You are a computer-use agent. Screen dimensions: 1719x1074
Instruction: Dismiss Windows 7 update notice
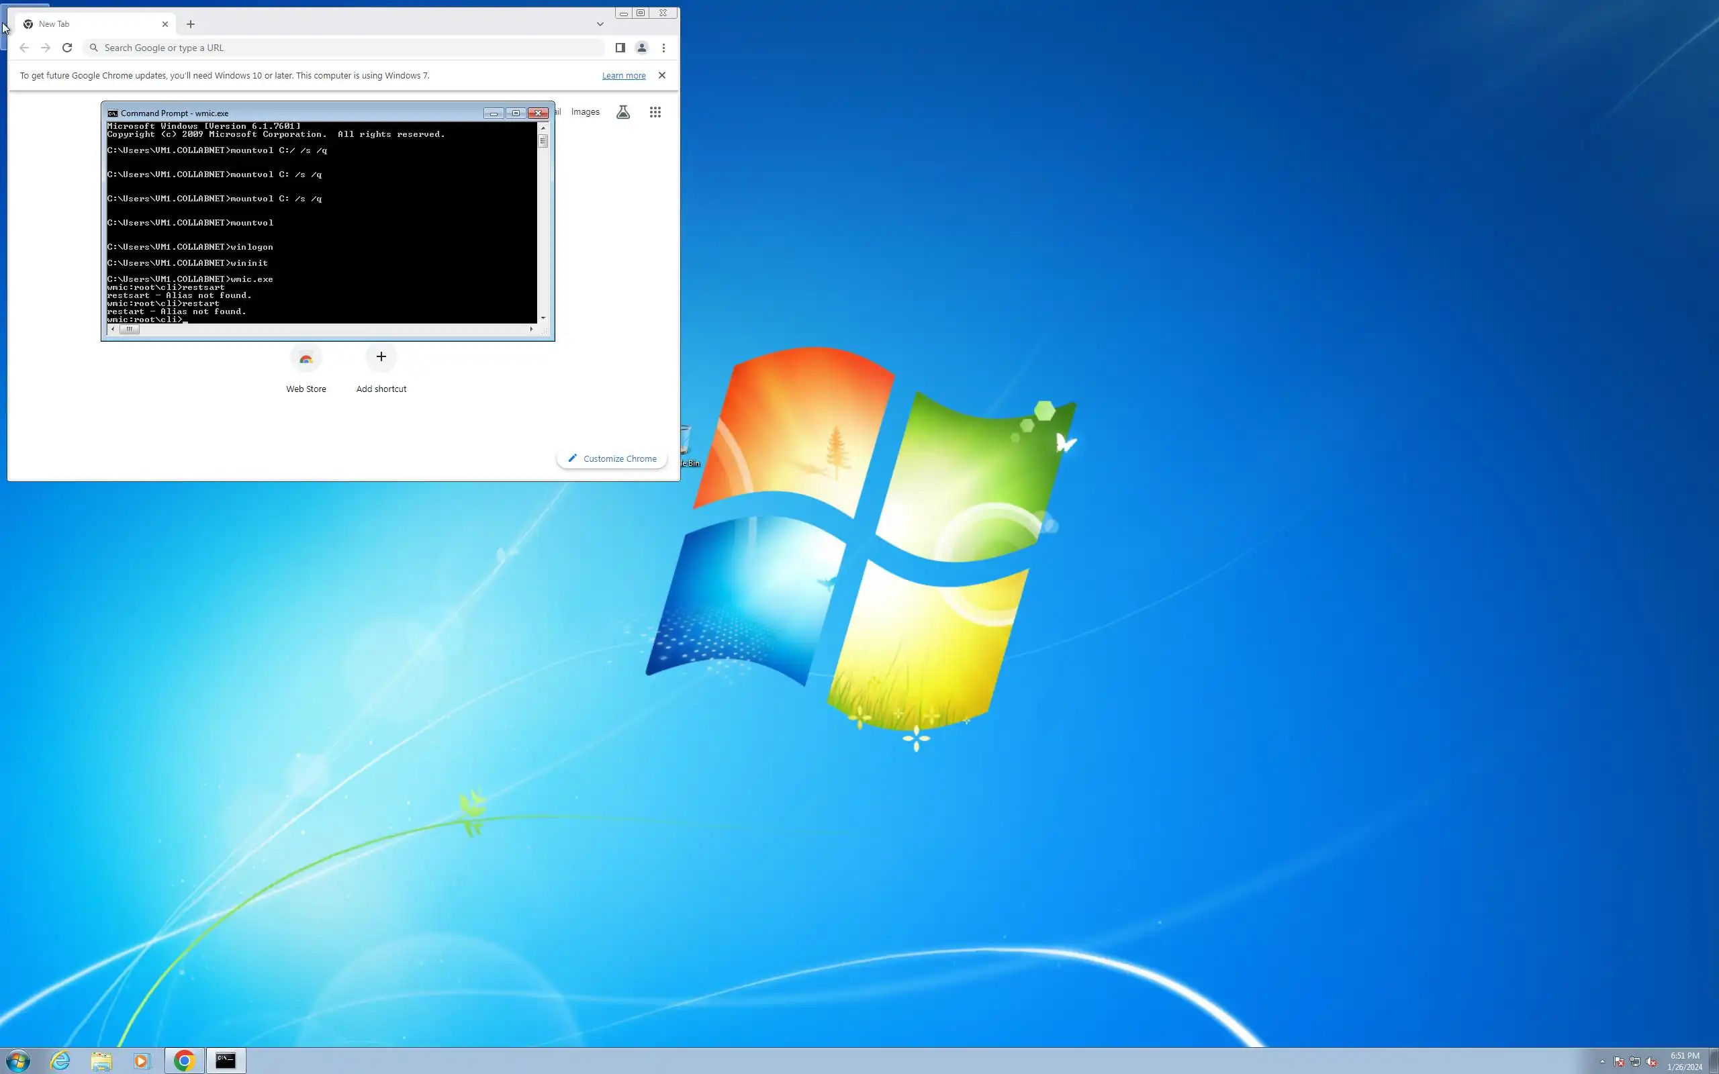(x=661, y=75)
